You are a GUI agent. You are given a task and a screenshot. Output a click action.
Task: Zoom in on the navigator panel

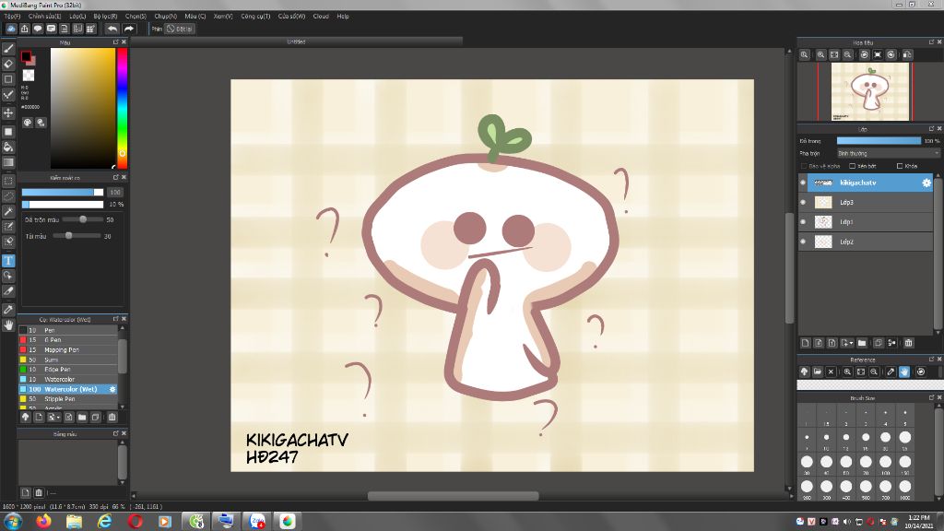[820, 54]
